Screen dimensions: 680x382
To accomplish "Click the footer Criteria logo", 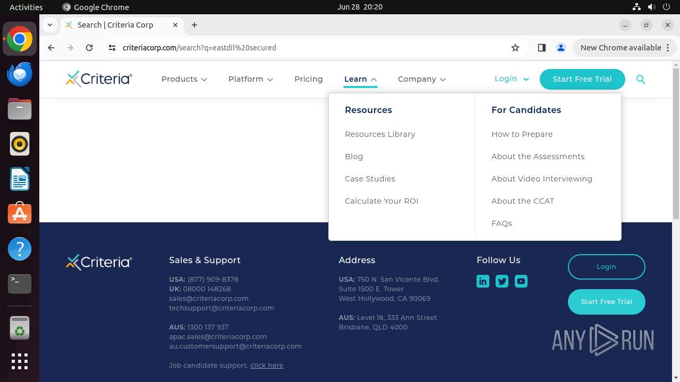I will pos(99,262).
